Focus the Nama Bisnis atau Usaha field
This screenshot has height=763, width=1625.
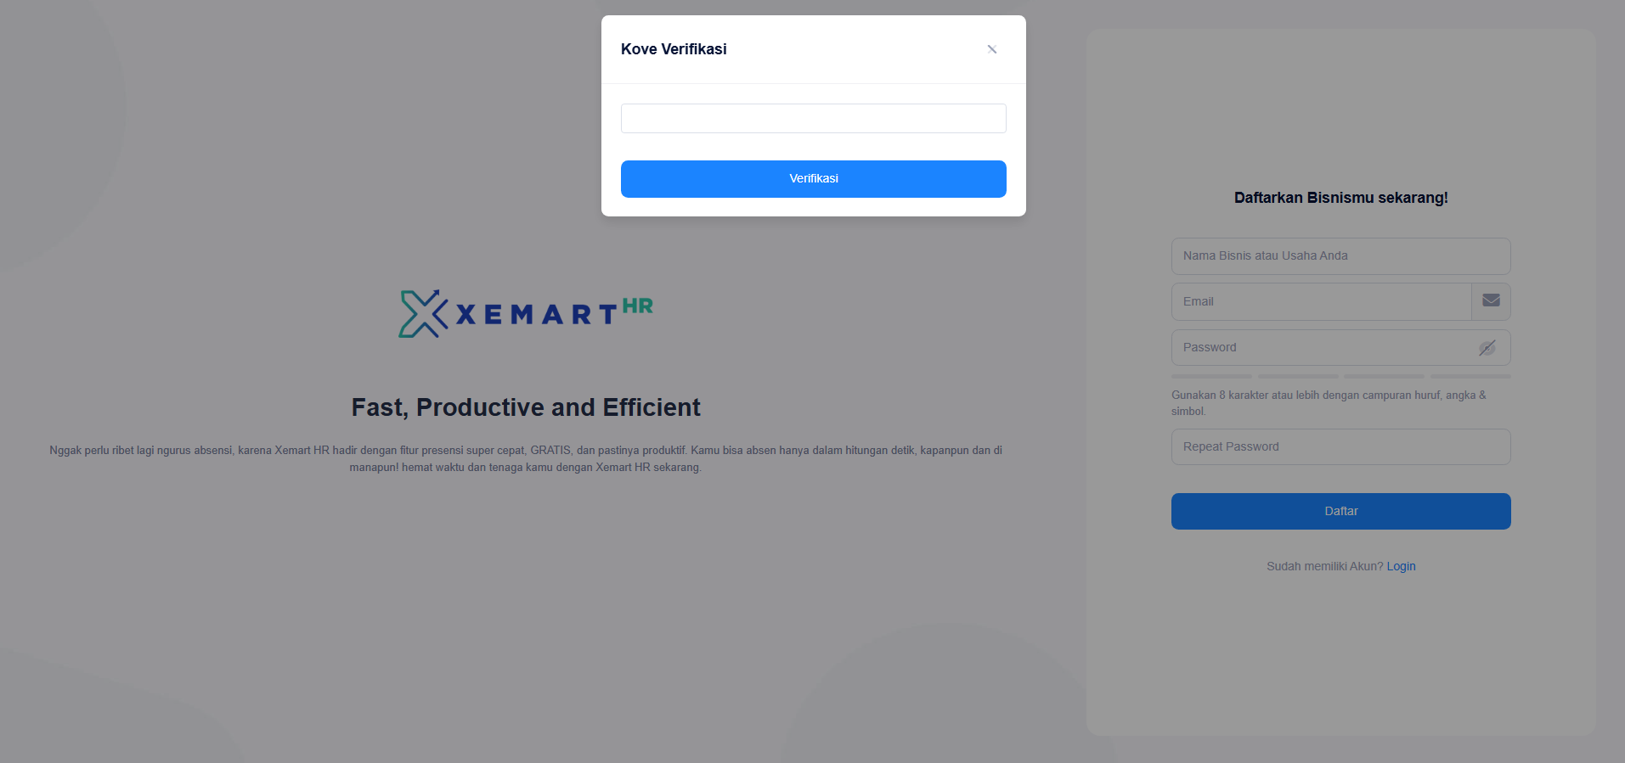[1340, 256]
